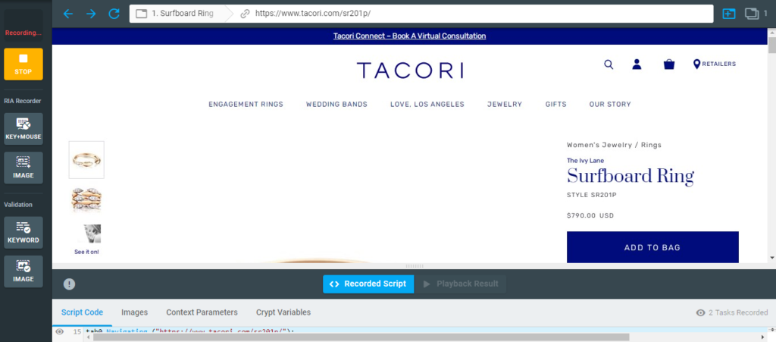The image size is (776, 342).
Task: Add IMAGE validation
Action: [23, 271]
